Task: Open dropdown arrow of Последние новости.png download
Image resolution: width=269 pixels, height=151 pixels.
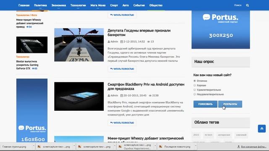Action: pos(195,146)
